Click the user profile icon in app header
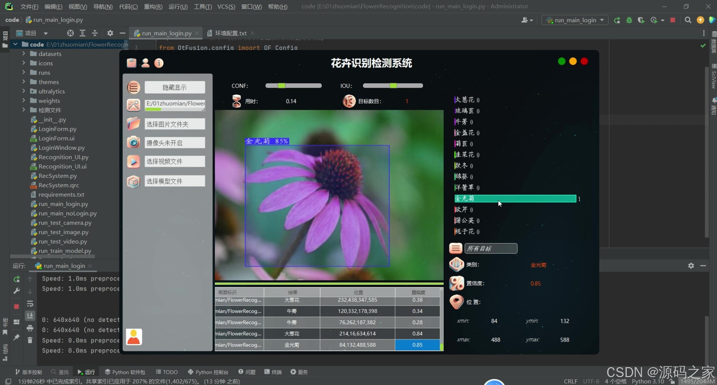The width and height of the screenshot is (717, 385). tap(145, 63)
